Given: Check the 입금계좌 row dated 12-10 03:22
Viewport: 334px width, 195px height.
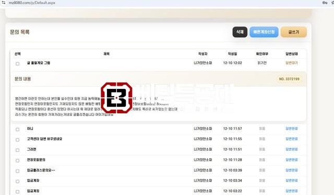Looking at the screenshot, I should click(x=17, y=191).
